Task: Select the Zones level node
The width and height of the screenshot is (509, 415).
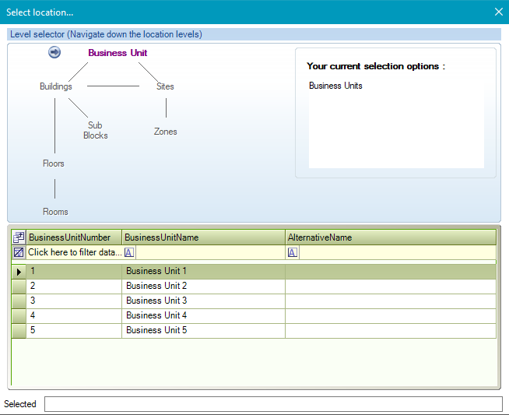Action: [166, 132]
